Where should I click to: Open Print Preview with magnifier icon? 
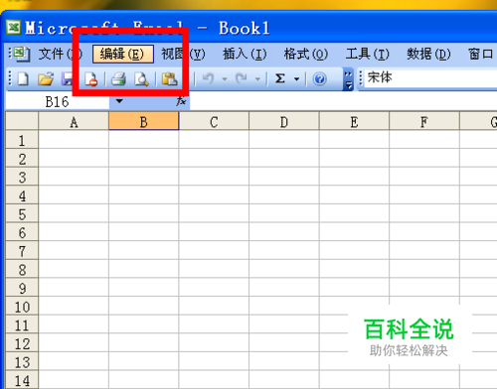click(141, 79)
